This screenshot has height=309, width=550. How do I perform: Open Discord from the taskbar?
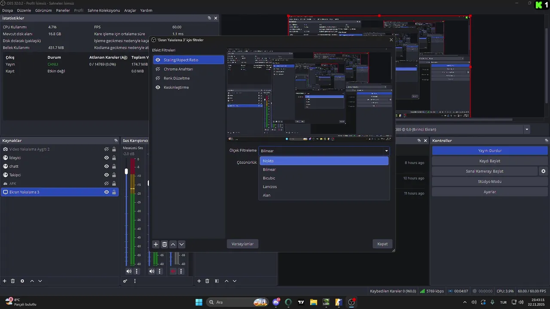point(276,302)
